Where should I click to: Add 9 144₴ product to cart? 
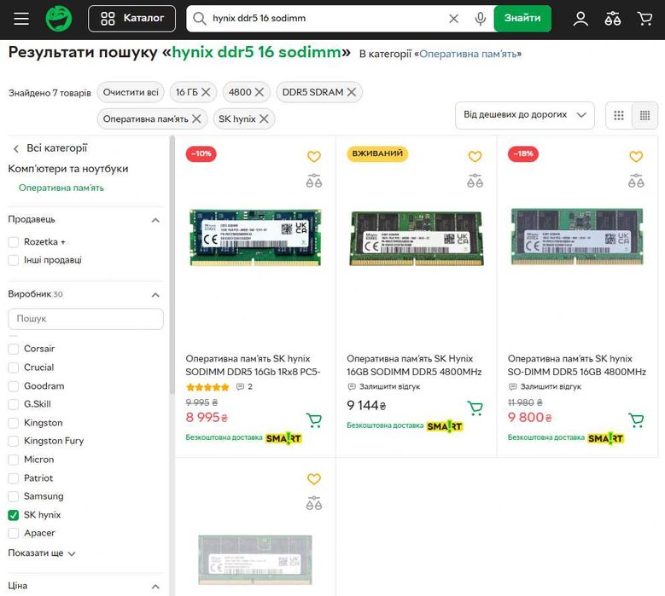click(475, 408)
